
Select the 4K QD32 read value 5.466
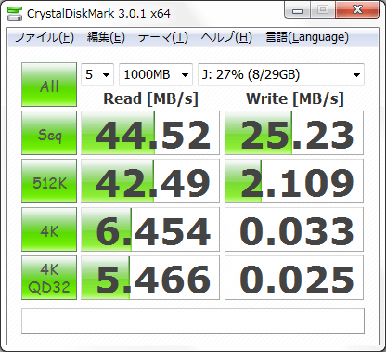coord(150,278)
